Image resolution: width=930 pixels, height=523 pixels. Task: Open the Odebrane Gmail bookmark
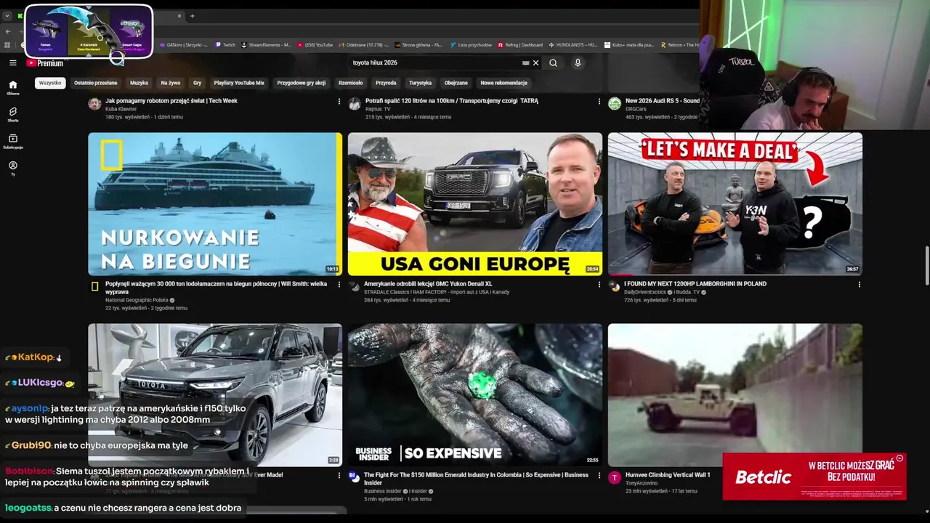364,45
